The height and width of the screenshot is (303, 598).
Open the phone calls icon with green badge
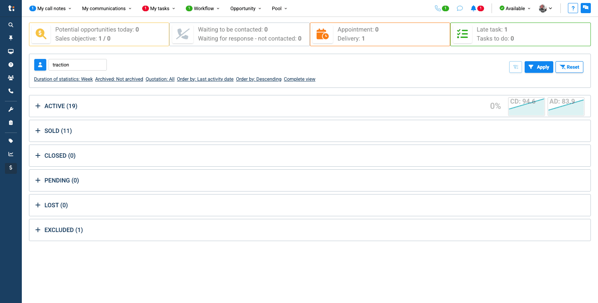pos(442,8)
